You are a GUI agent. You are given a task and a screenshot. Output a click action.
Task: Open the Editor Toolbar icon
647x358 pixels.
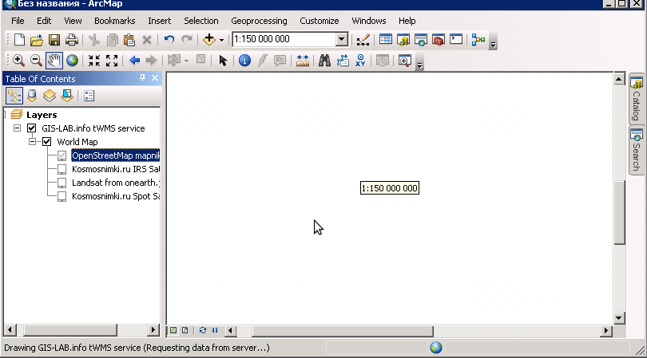tap(363, 40)
